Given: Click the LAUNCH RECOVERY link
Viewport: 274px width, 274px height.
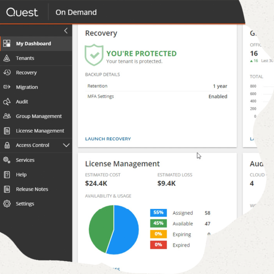Looking at the screenshot, I should (x=108, y=139).
